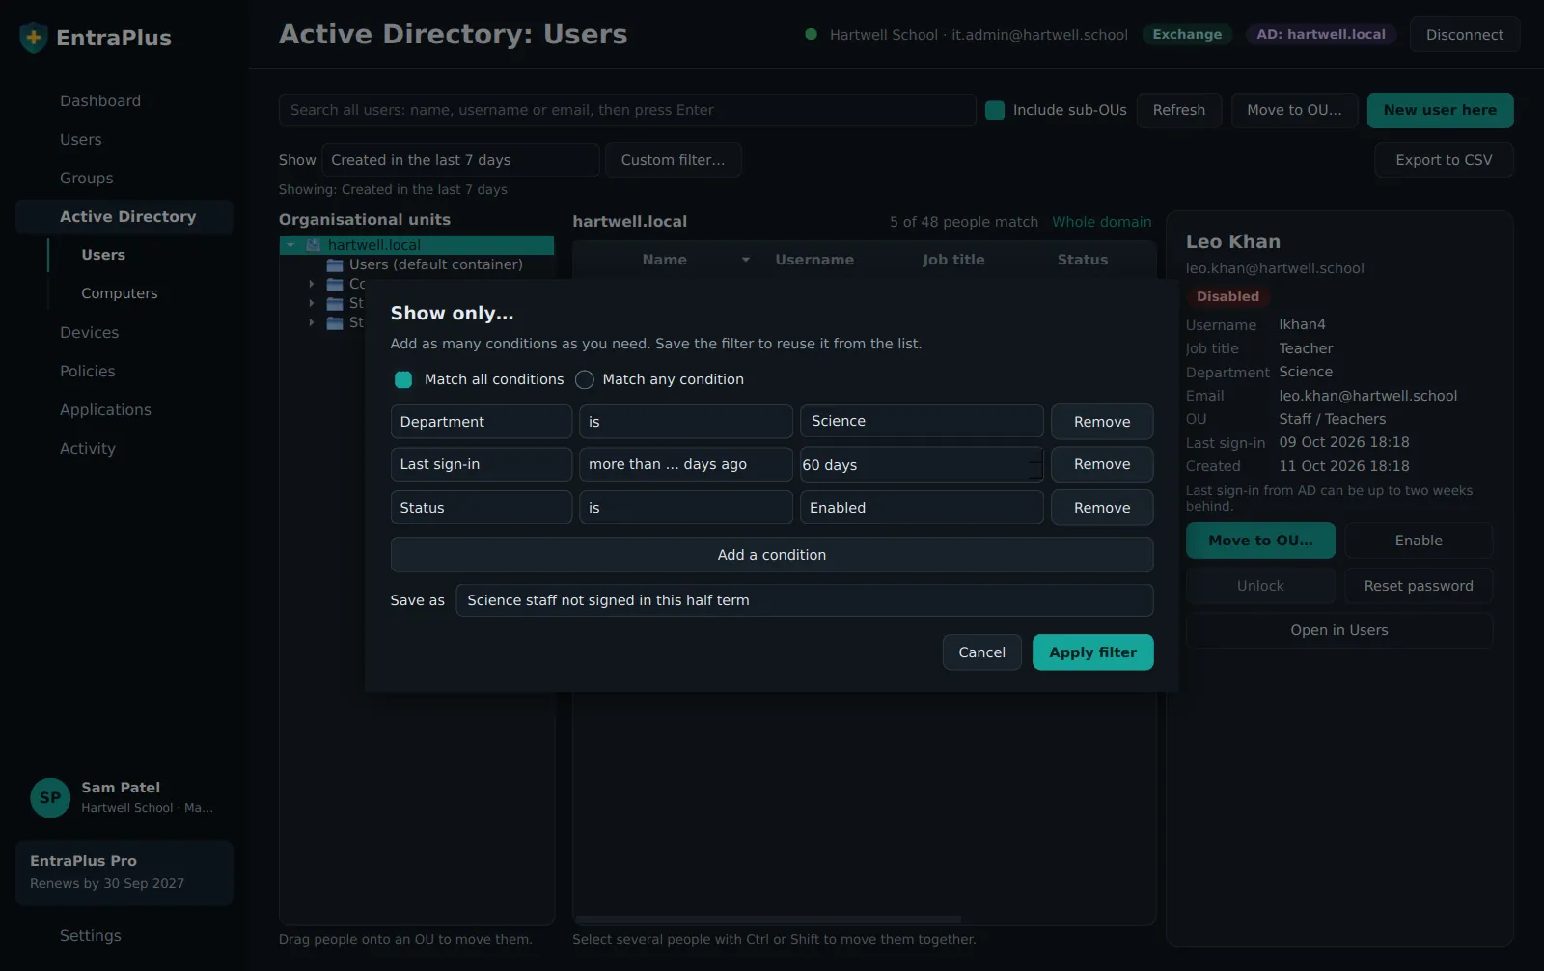The width and height of the screenshot is (1544, 971).
Task: Click the Save as filter name field
Action: point(805,600)
